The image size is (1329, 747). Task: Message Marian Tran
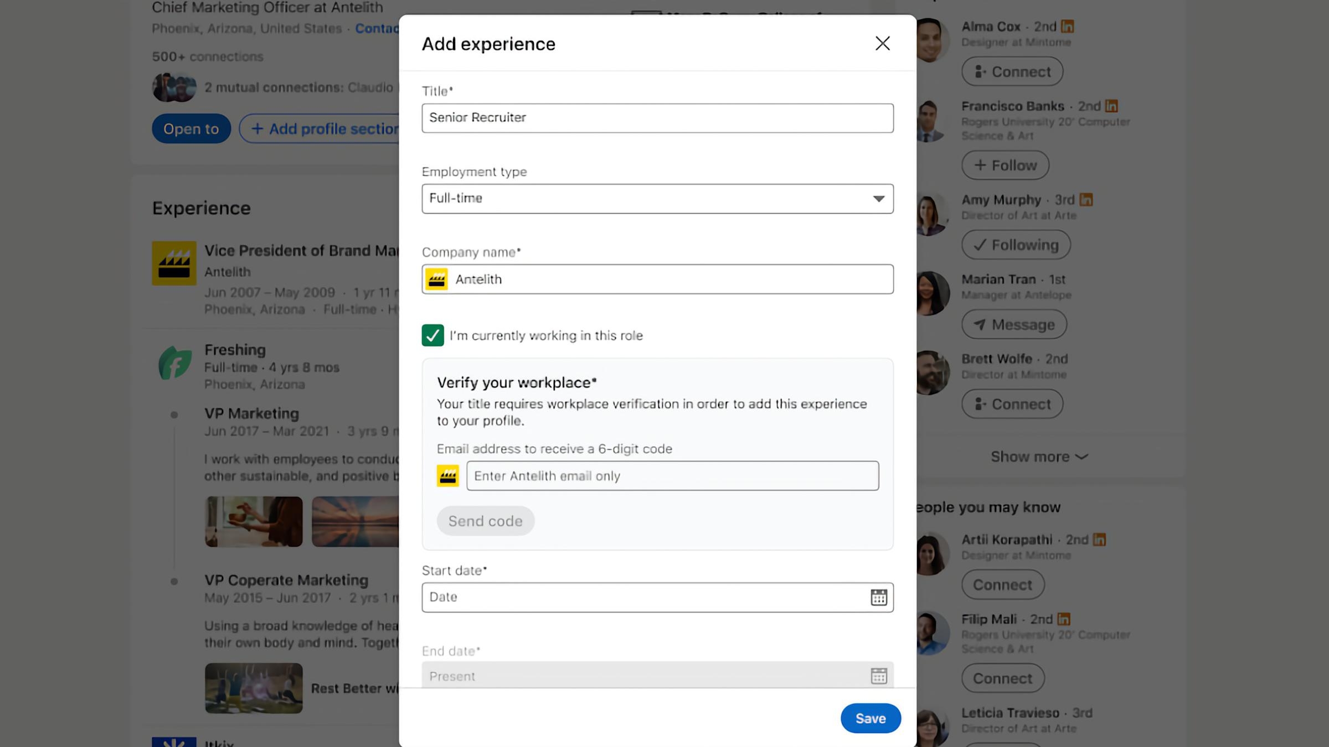[x=1013, y=324]
